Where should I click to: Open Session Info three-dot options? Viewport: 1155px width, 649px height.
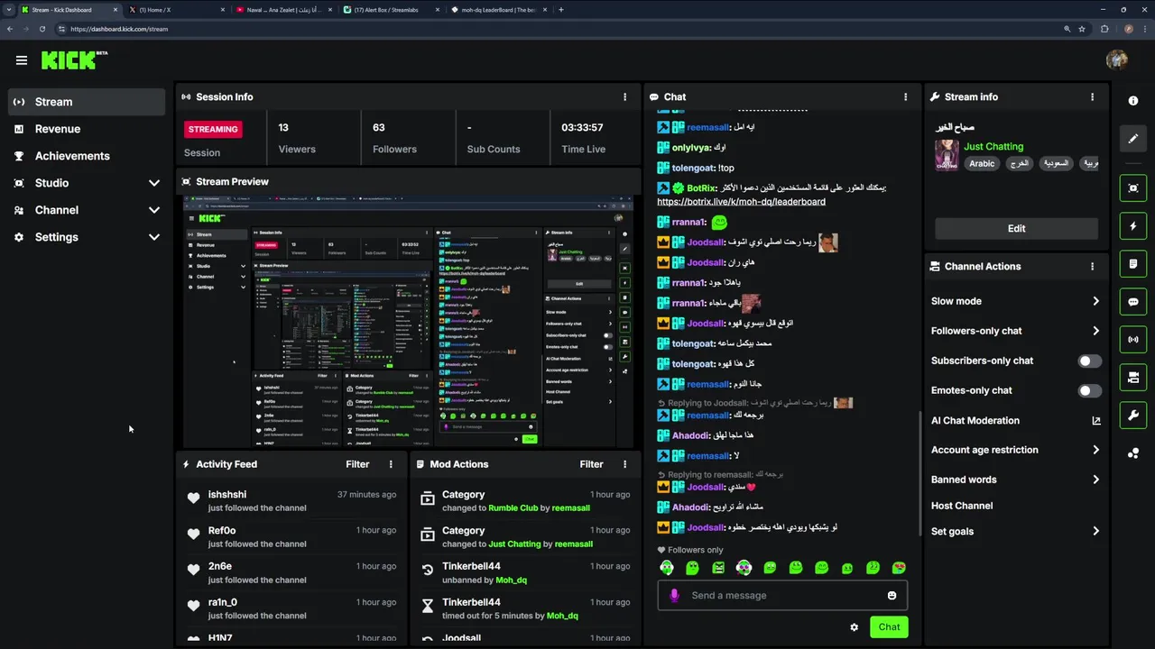point(624,96)
